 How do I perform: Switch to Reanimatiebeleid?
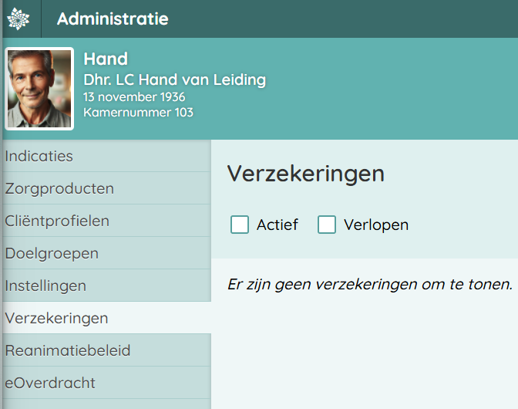[x=68, y=350]
